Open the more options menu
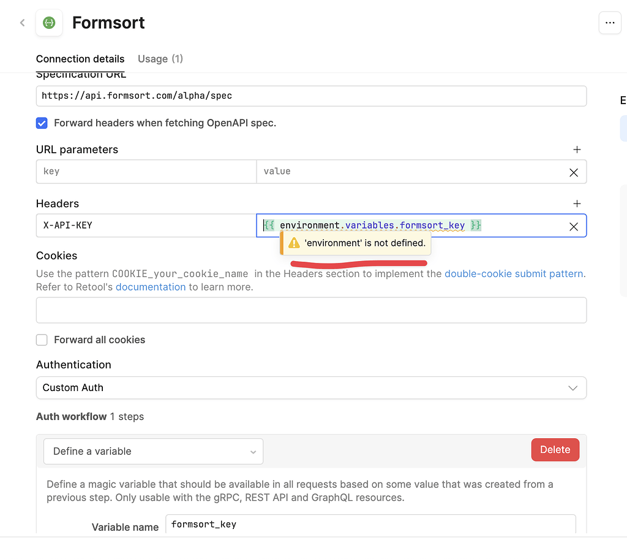The image size is (627, 559). click(610, 23)
